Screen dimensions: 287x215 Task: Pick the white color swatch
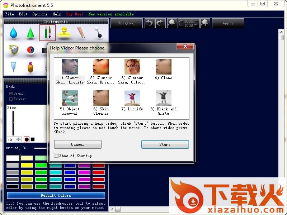pos(13,158)
